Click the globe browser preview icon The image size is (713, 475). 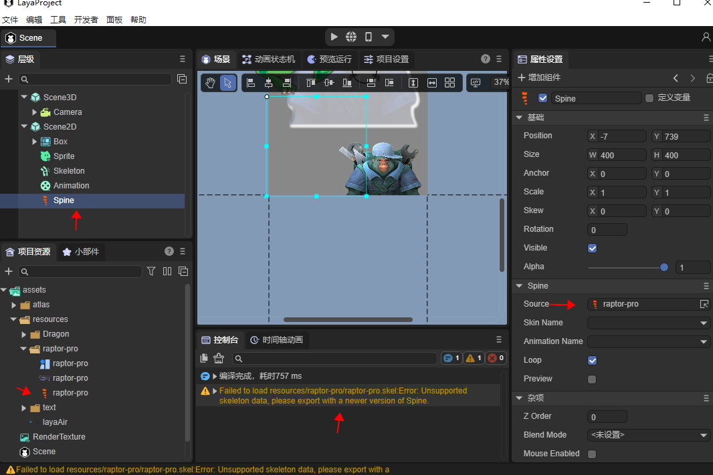click(351, 37)
